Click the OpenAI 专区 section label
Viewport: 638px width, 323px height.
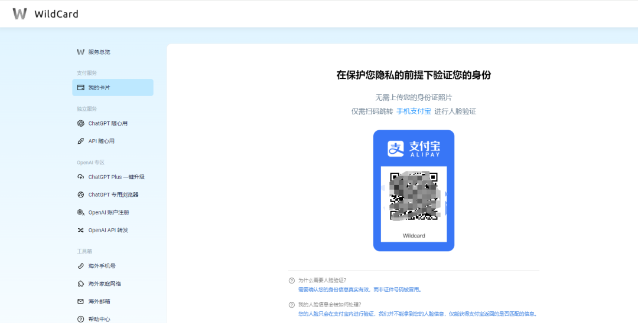(90, 162)
